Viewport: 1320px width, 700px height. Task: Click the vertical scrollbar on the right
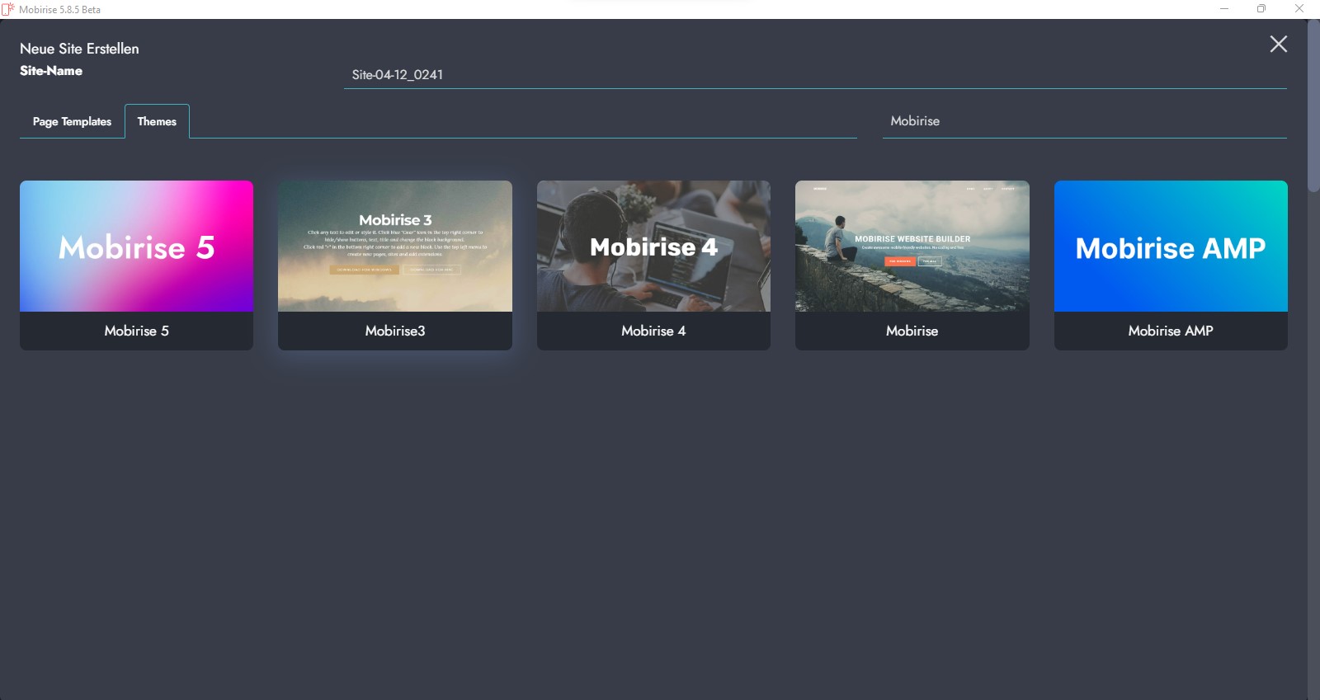(1313, 107)
